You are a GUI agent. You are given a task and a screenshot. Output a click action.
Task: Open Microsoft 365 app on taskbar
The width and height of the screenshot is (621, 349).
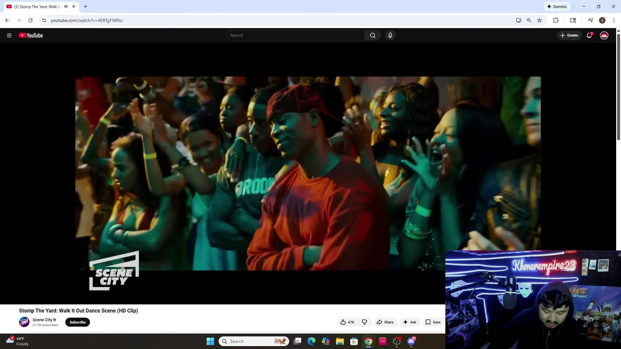326,341
